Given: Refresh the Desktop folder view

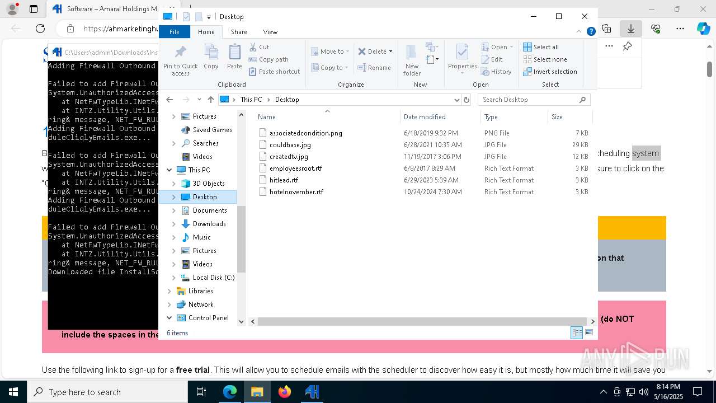Looking at the screenshot, I should (x=467, y=100).
